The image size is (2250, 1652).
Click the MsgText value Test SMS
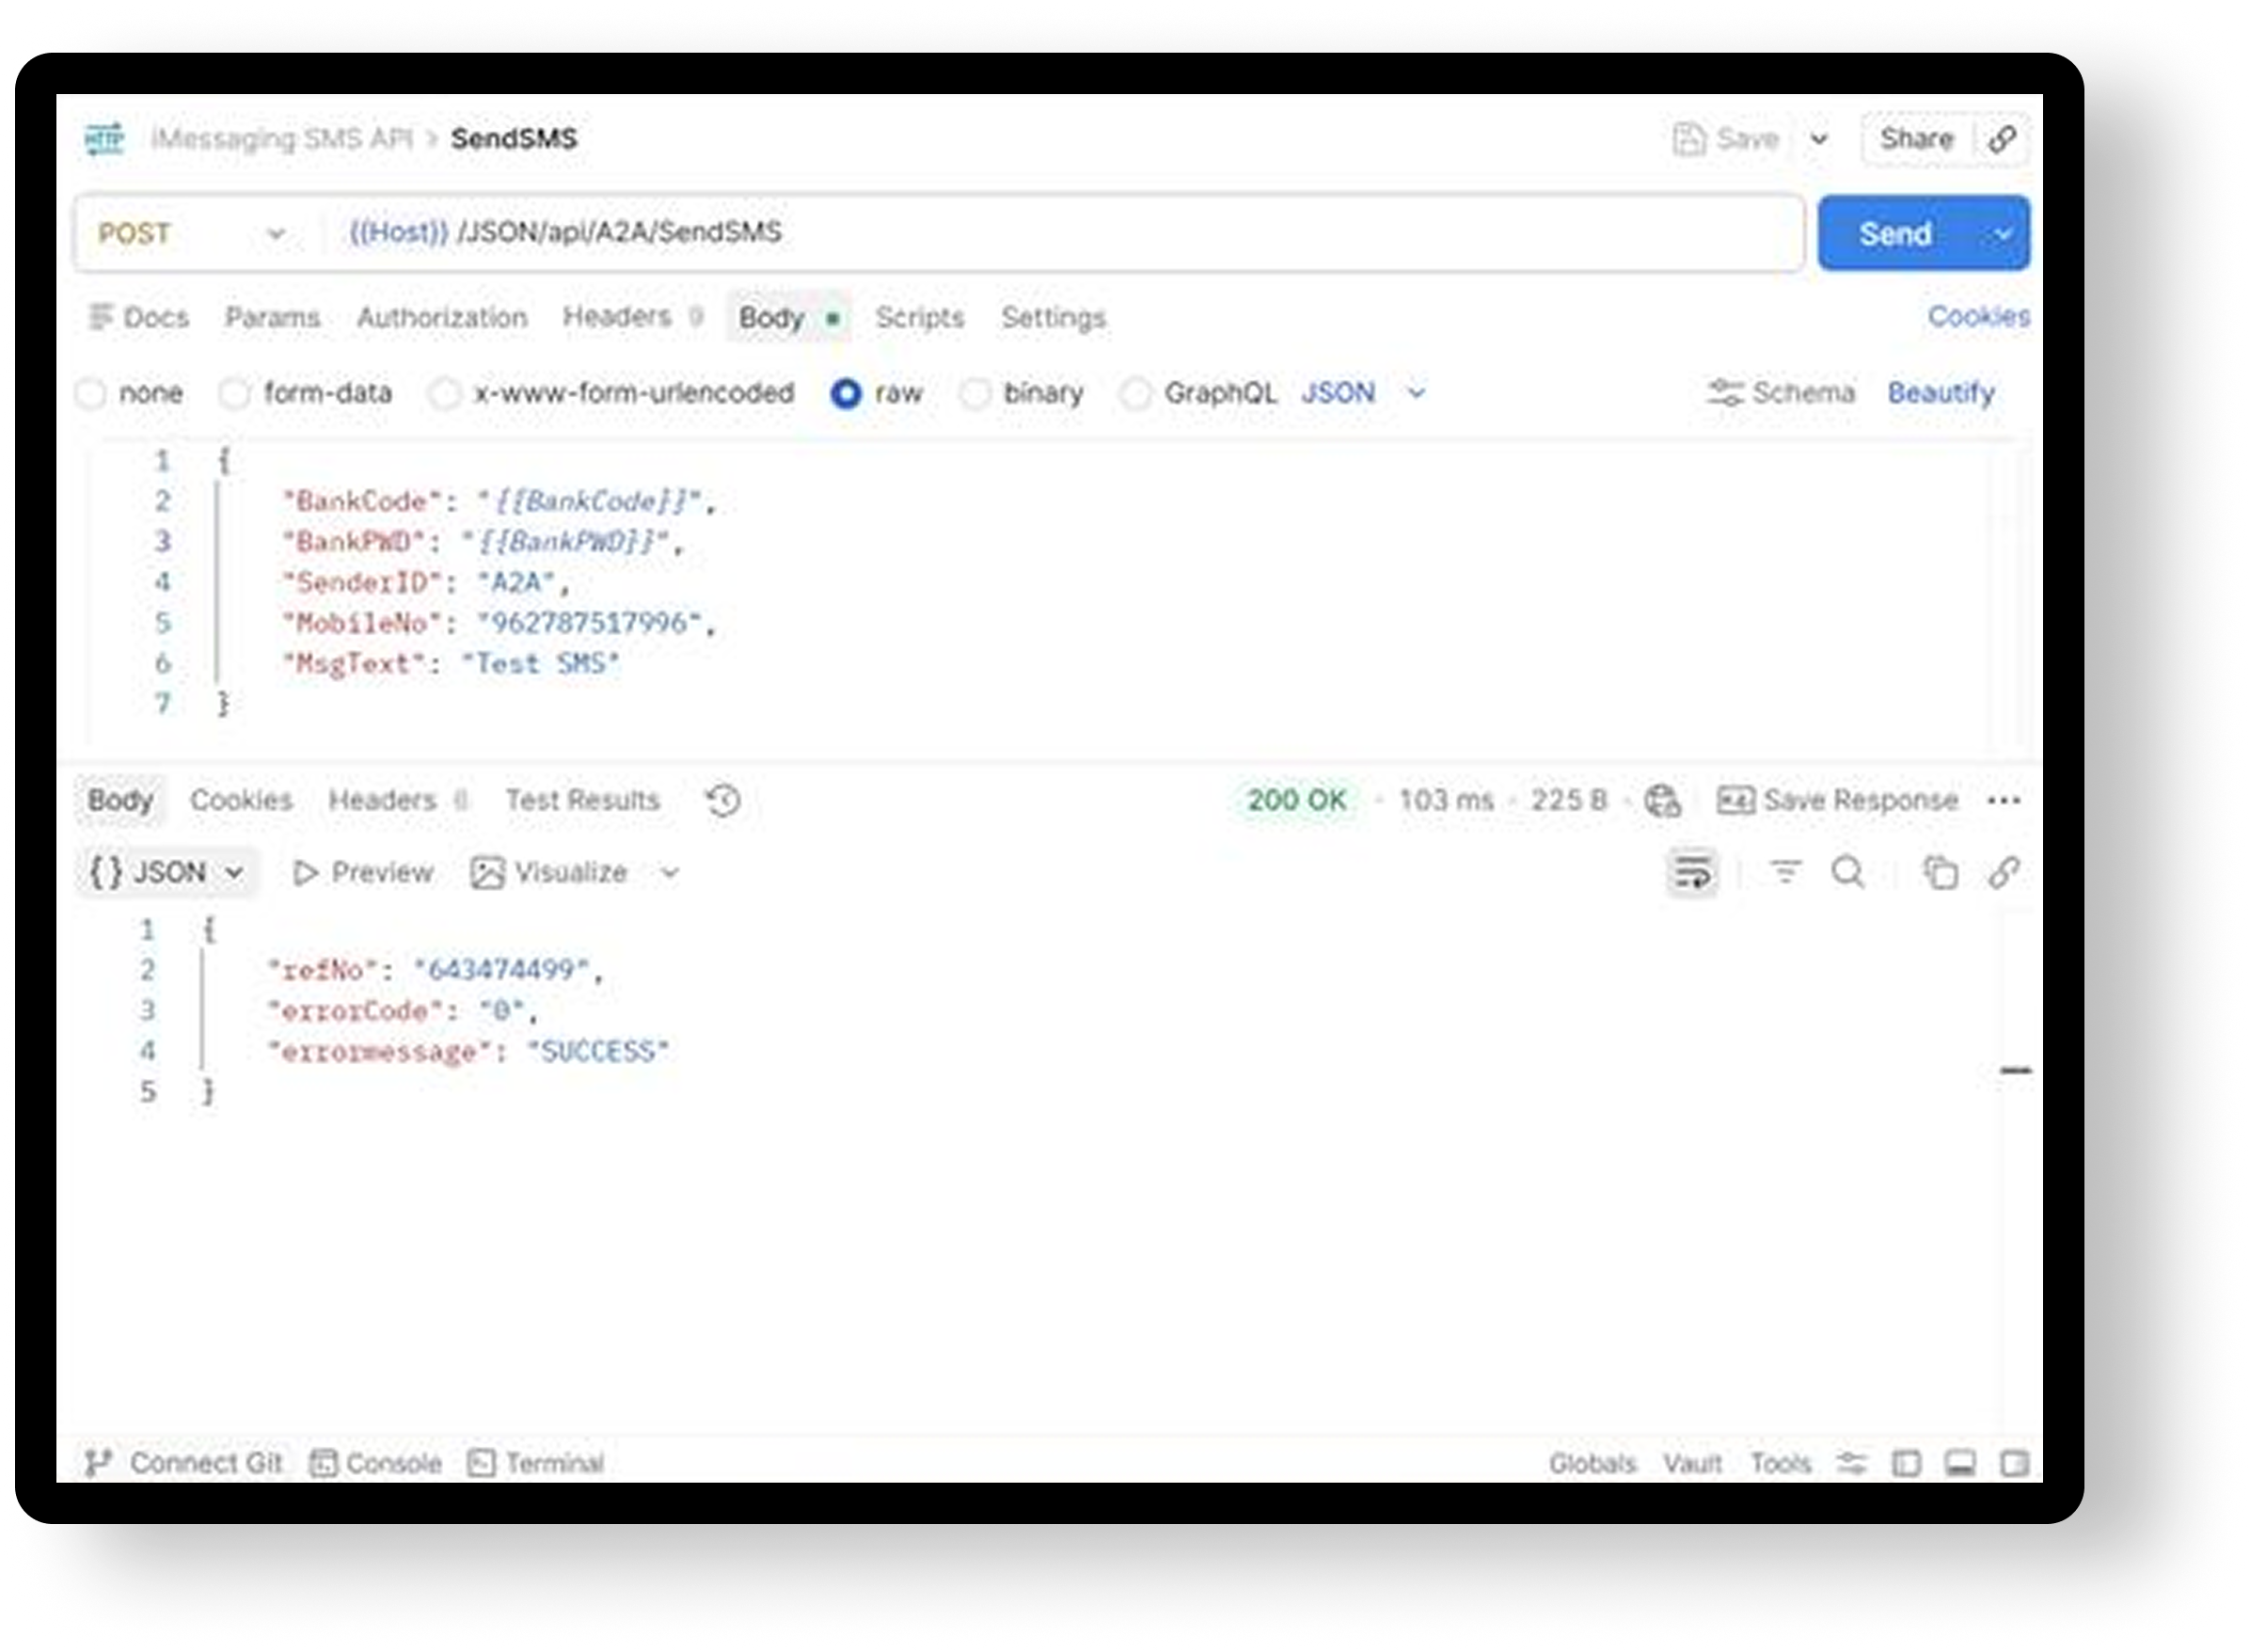coord(540,663)
